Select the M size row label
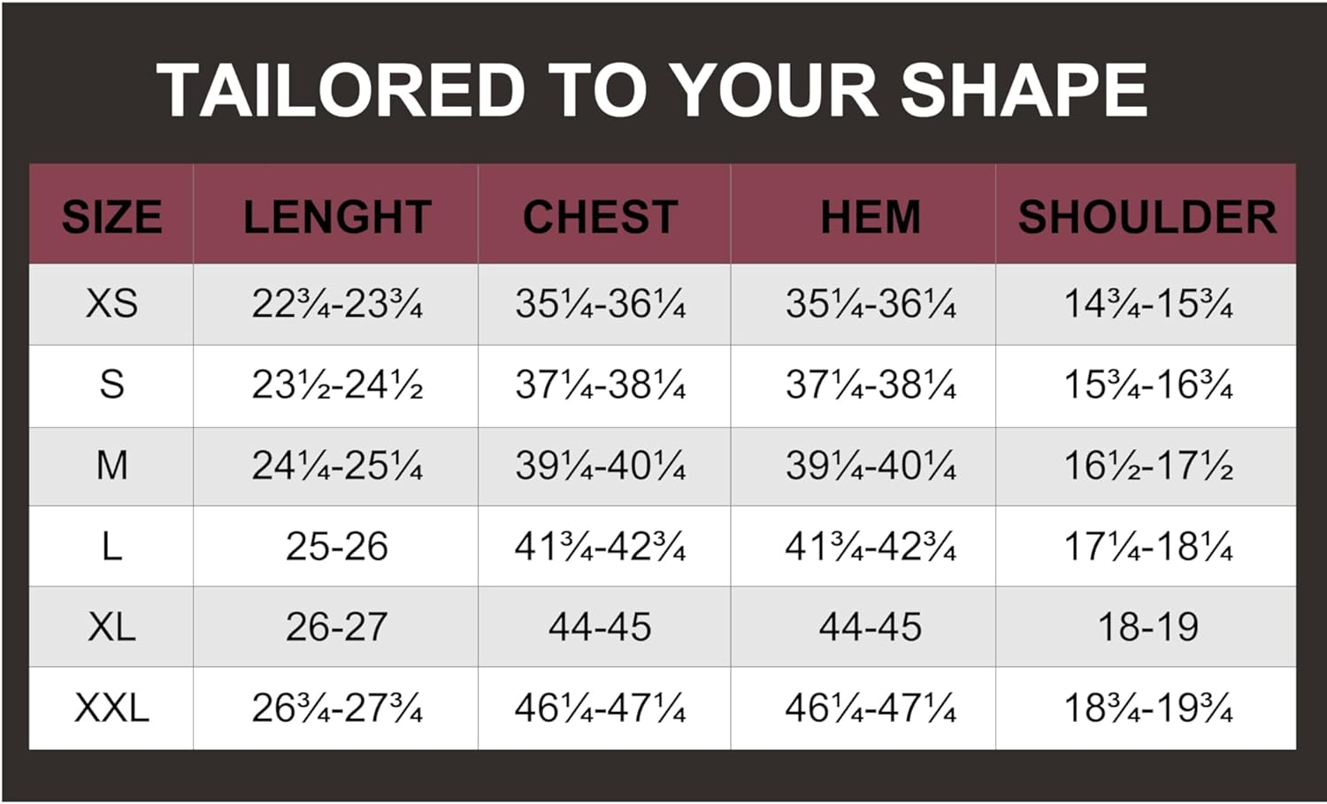 click(111, 465)
